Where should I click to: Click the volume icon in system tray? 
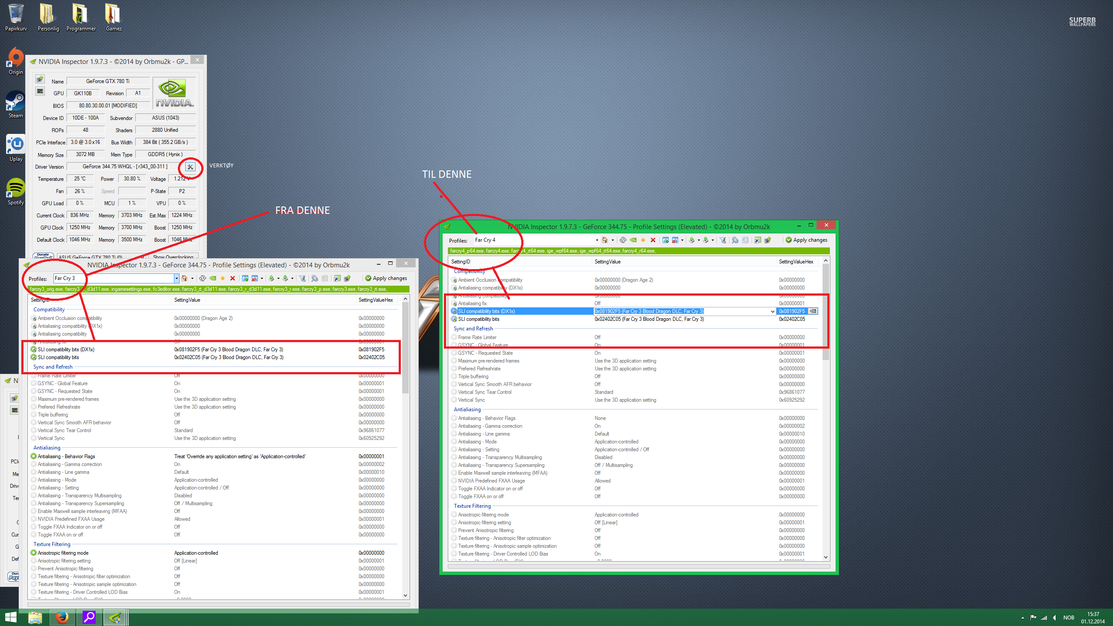click(1054, 618)
